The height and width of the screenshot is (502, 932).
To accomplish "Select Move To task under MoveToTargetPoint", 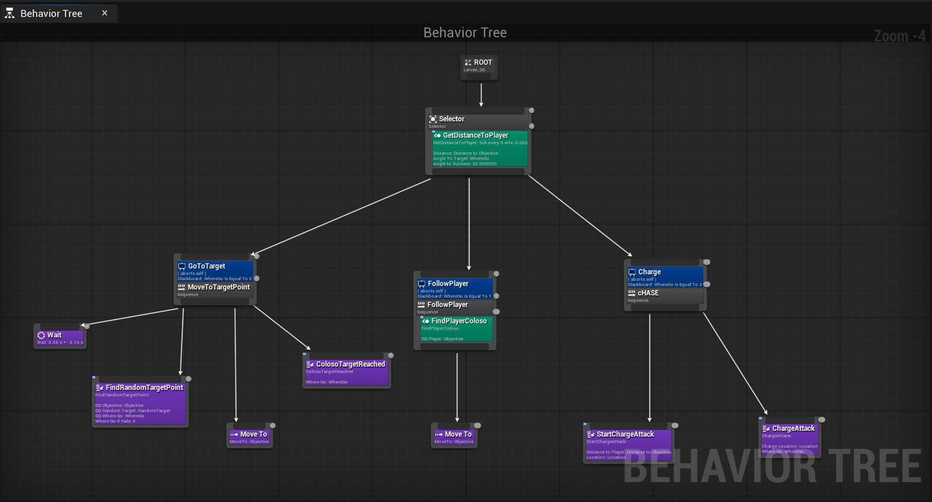I will coord(250,437).
